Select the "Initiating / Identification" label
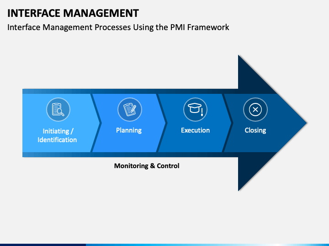The image size is (329, 246). pyautogui.click(x=57, y=135)
